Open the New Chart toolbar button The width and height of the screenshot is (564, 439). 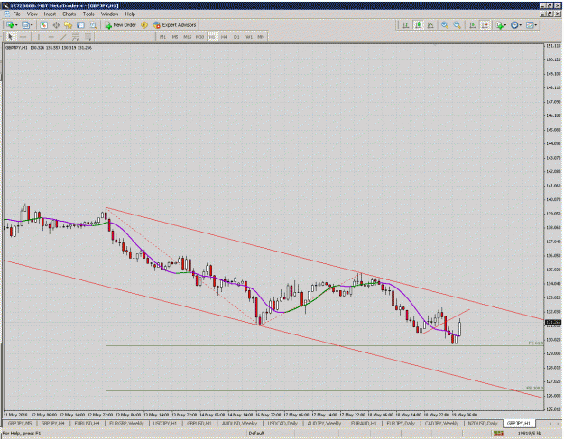click(10, 25)
